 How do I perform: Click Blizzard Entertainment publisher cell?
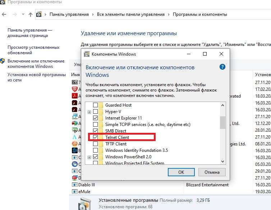[207, 185]
